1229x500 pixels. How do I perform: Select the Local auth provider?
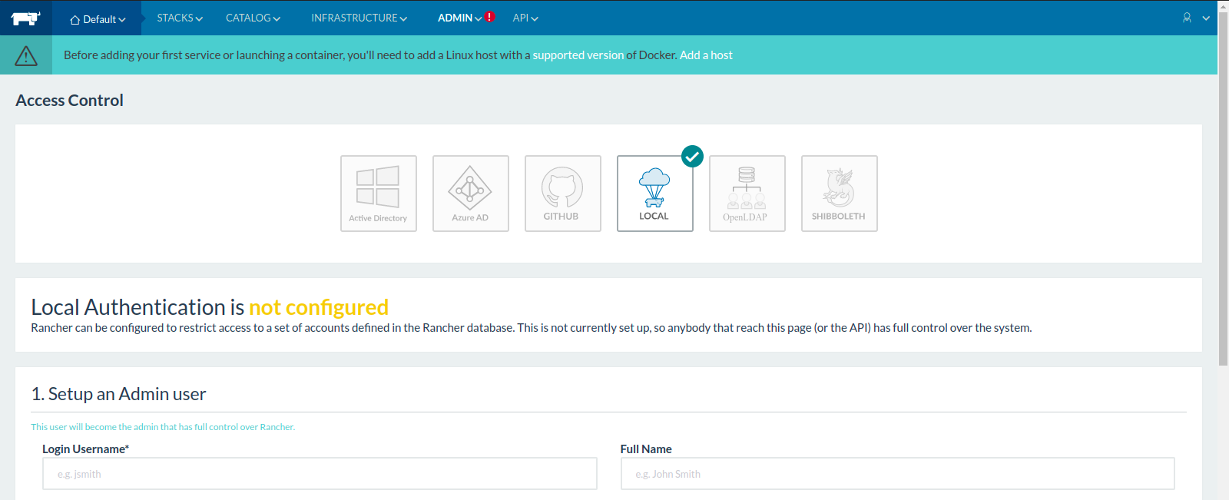pyautogui.click(x=655, y=194)
